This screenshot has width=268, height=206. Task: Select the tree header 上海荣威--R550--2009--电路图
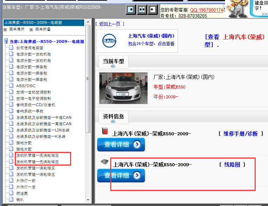pos(44,22)
